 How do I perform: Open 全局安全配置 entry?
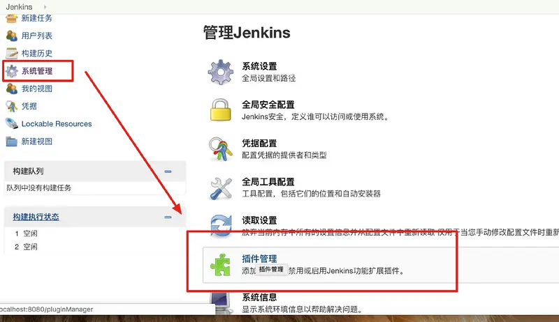[x=268, y=105]
